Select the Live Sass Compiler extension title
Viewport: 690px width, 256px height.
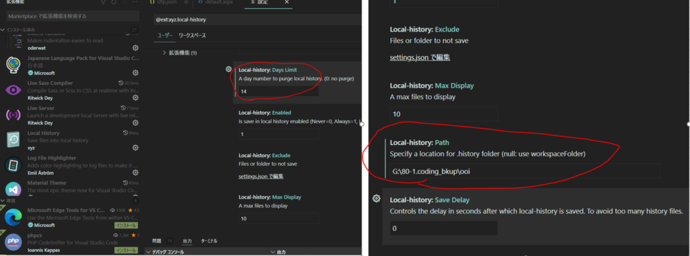click(x=50, y=83)
